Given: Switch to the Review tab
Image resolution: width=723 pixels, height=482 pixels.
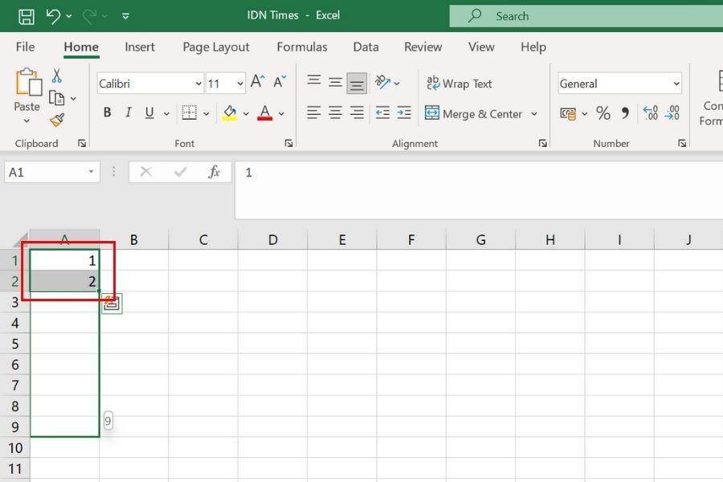Looking at the screenshot, I should 423,47.
